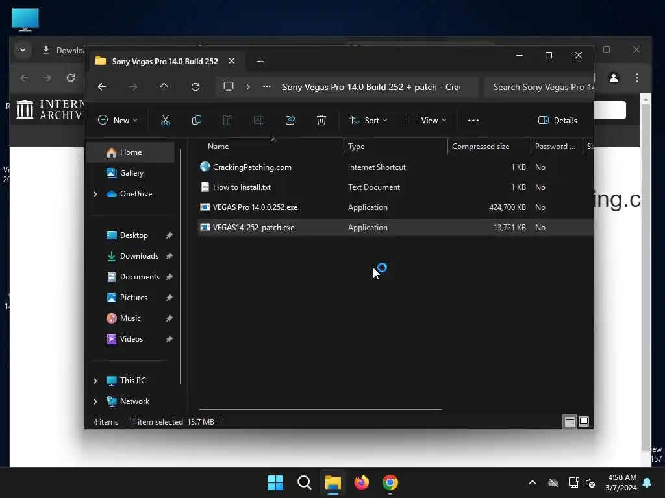This screenshot has width=665, height=498.
Task: Open Chrome three-dot menu
Action: point(636,78)
